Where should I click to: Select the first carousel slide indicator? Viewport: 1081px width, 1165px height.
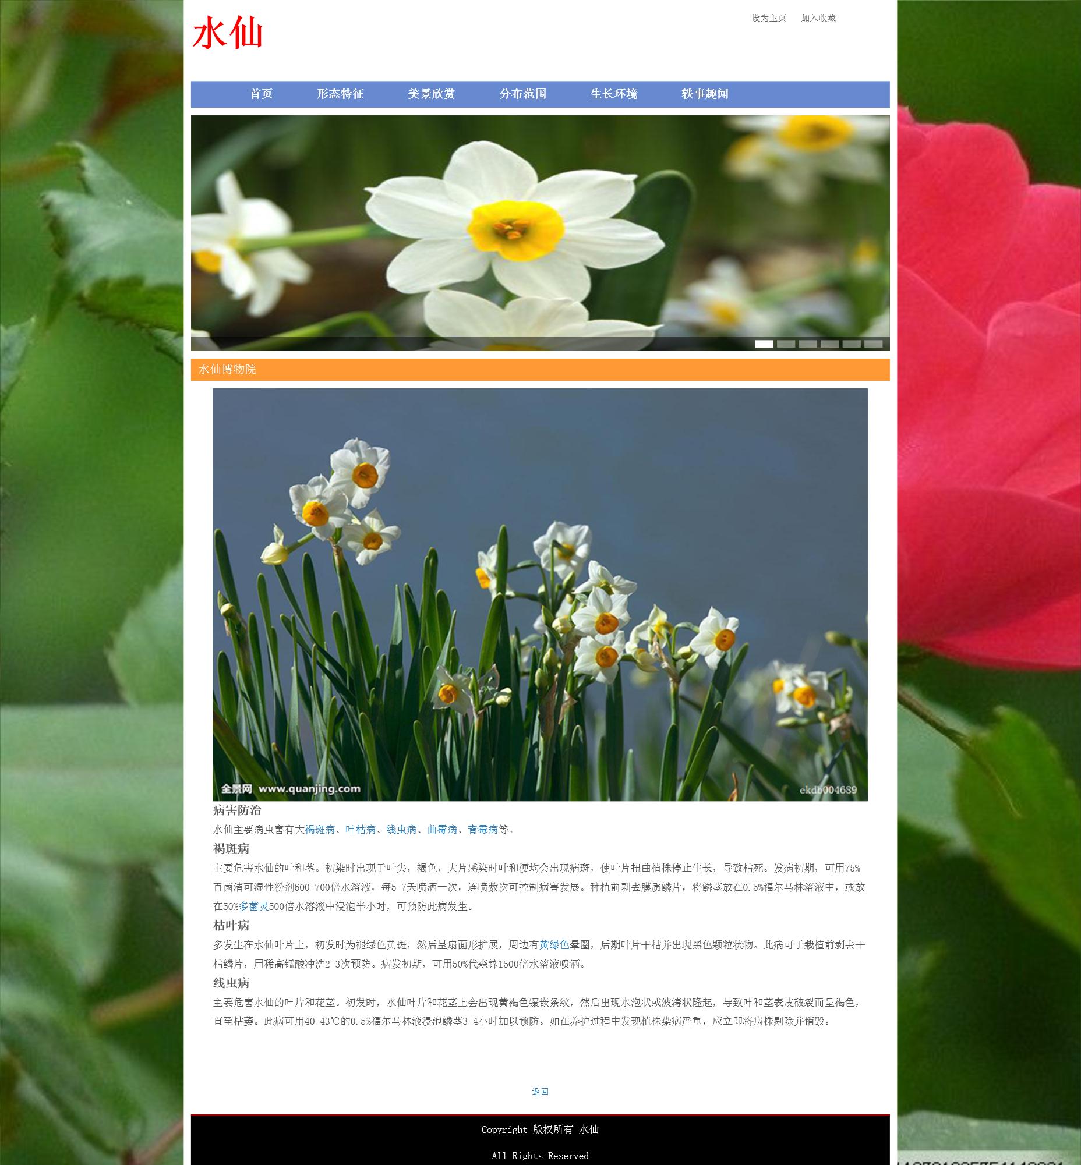pyautogui.click(x=764, y=344)
